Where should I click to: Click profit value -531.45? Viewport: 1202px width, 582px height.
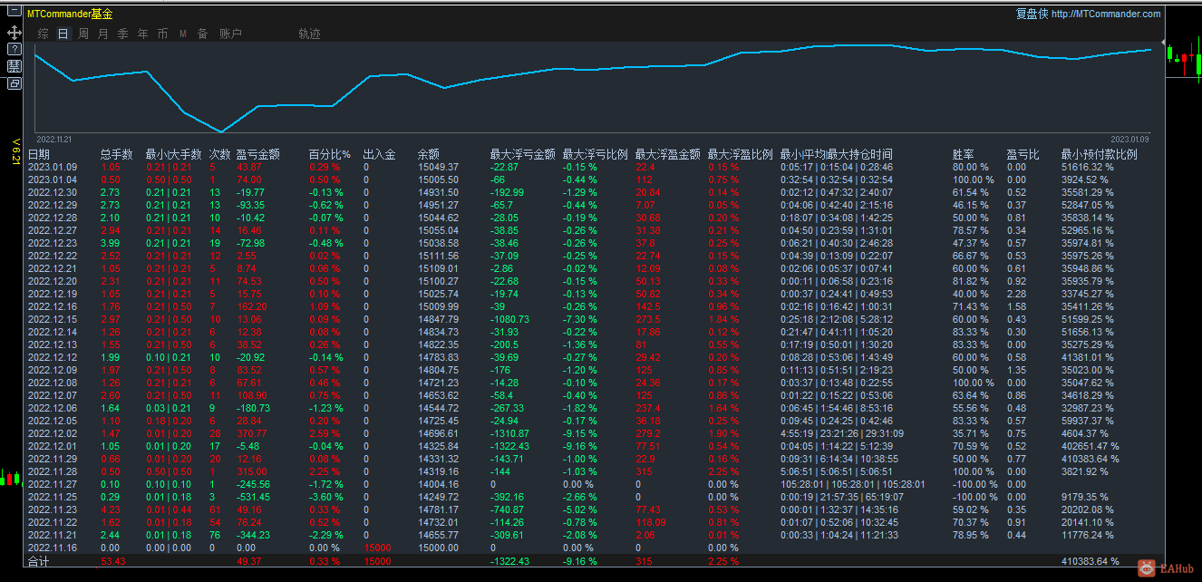click(x=253, y=497)
